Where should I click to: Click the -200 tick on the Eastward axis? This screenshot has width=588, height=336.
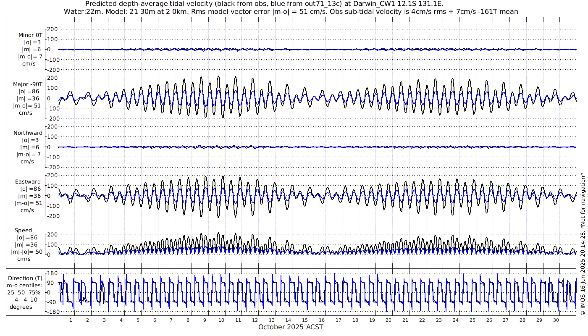(x=50, y=216)
